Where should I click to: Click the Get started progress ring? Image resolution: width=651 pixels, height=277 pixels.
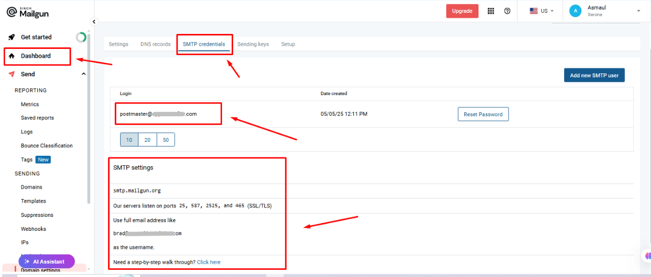[81, 37]
